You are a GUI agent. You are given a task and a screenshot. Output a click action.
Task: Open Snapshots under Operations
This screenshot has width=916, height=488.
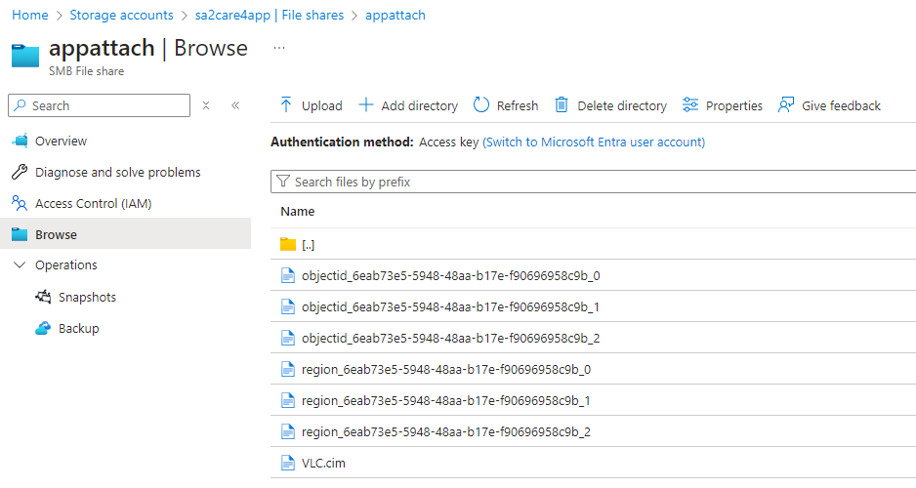(x=87, y=298)
